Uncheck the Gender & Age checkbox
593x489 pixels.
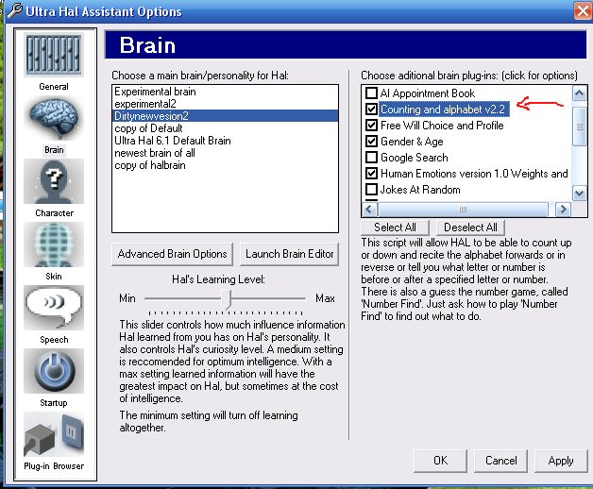click(x=371, y=142)
